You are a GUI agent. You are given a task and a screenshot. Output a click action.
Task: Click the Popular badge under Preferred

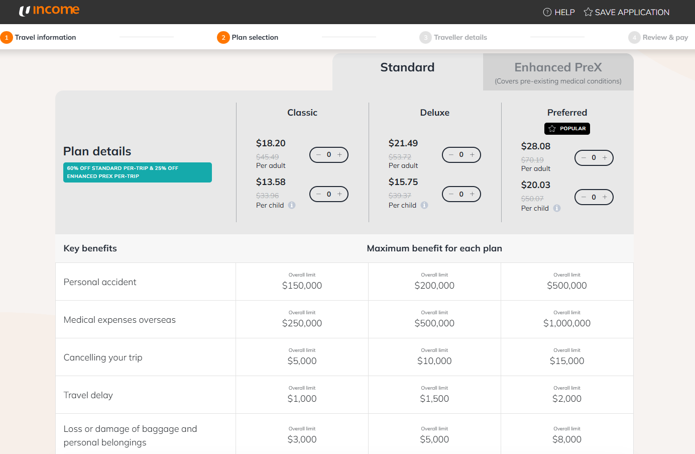click(x=567, y=129)
